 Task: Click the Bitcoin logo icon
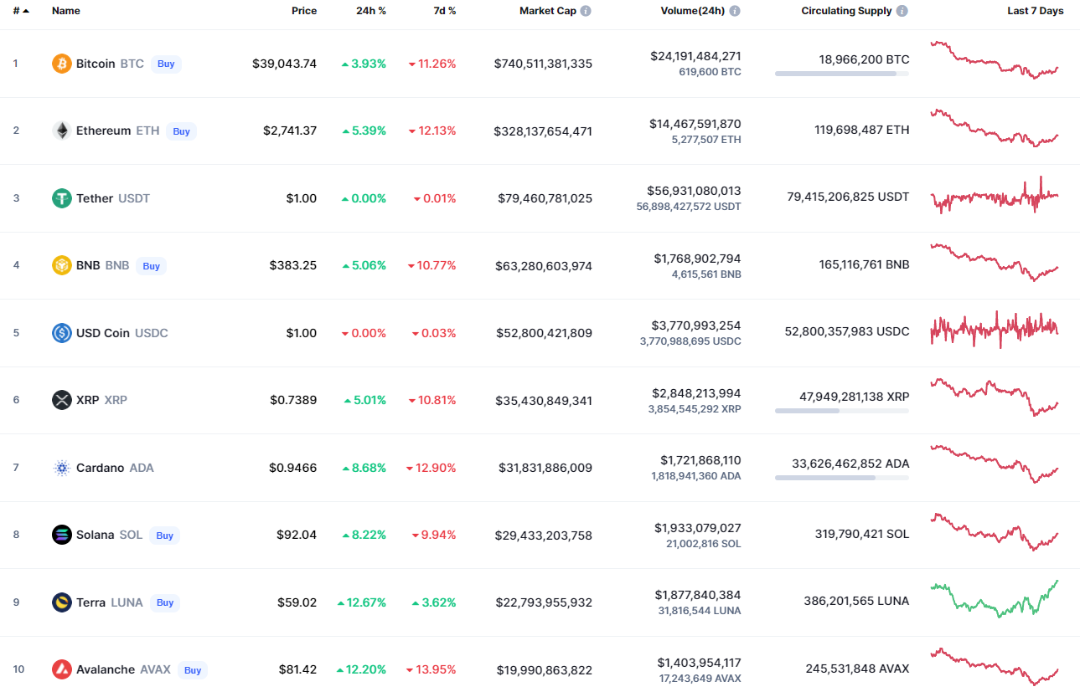(62, 64)
